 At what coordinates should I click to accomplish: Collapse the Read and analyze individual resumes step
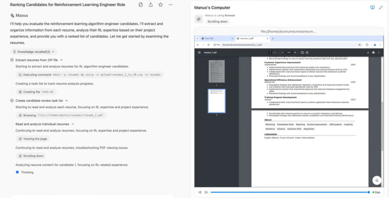(72, 124)
